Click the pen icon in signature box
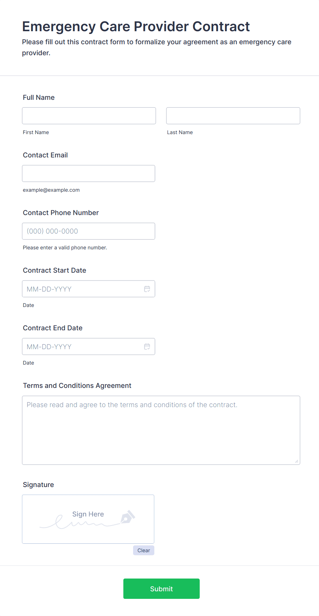The image size is (319, 616). (x=128, y=517)
